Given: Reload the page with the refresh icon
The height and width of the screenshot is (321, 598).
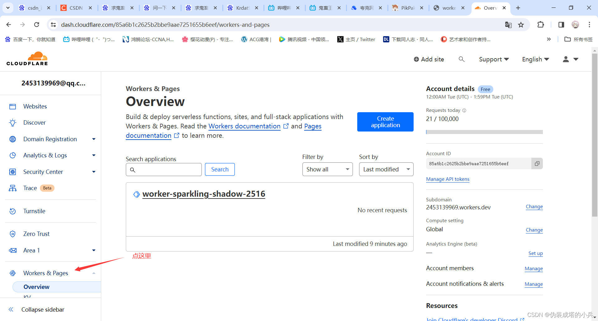Looking at the screenshot, I should coord(37,25).
